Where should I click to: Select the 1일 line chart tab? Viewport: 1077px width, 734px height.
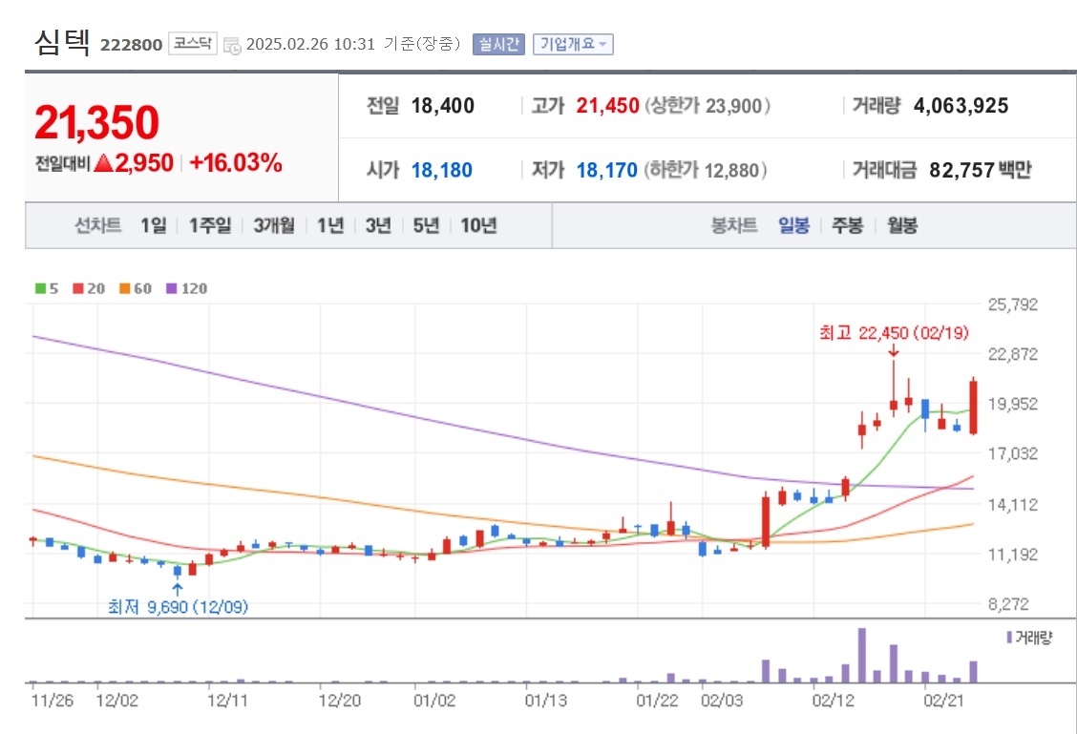pyautogui.click(x=153, y=225)
